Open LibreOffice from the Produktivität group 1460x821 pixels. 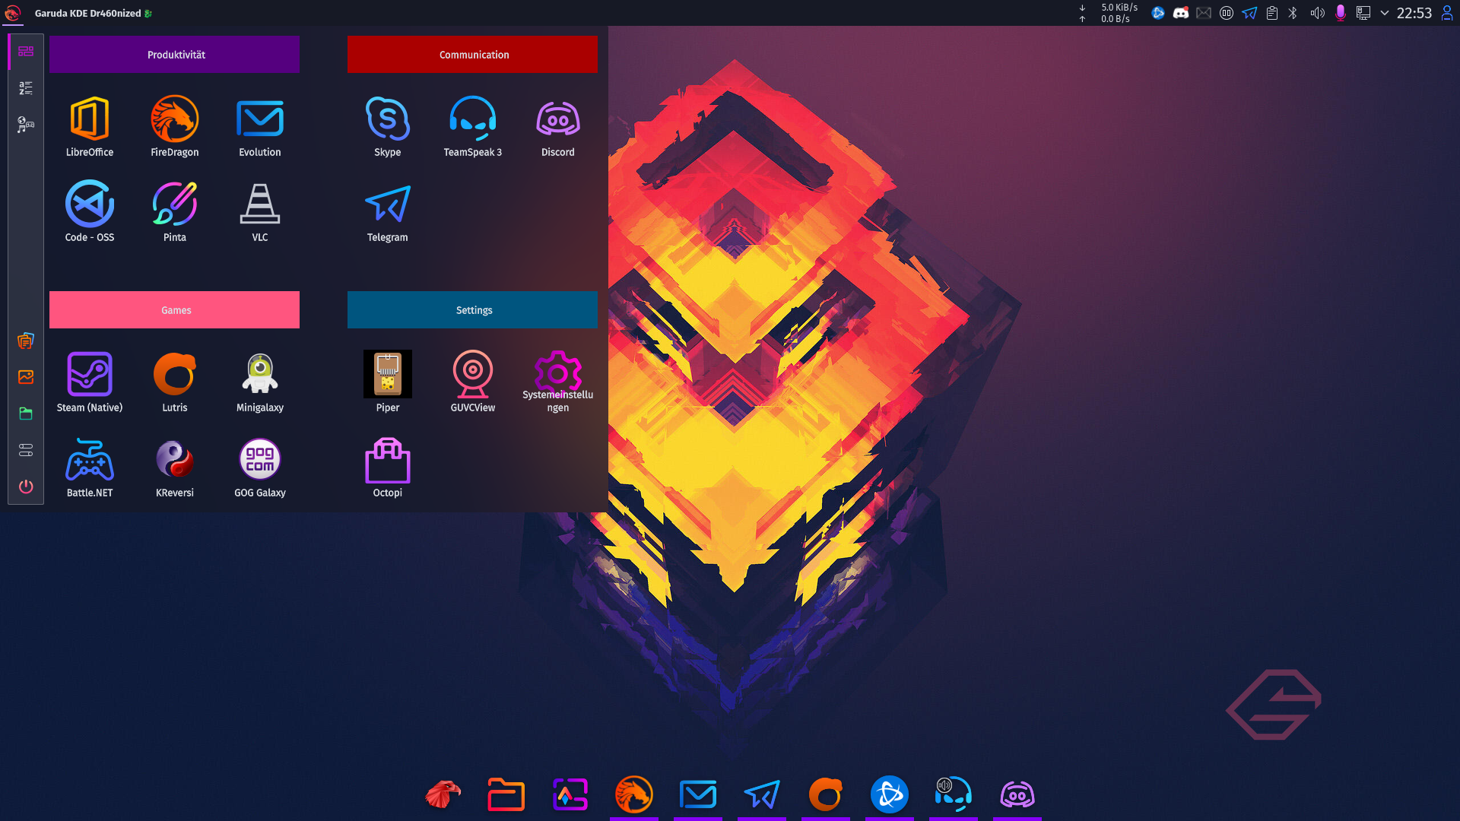(x=90, y=119)
